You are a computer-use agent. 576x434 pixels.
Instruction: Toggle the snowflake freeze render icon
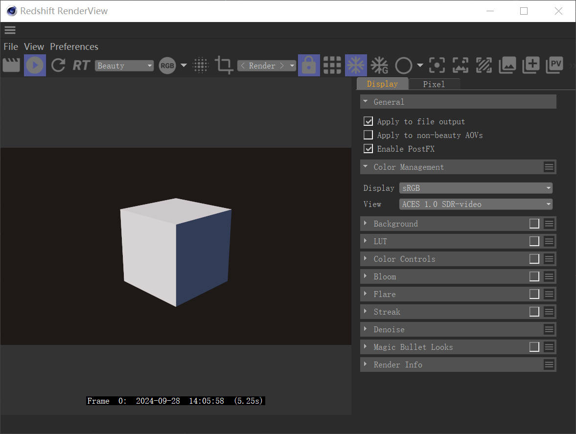point(356,65)
